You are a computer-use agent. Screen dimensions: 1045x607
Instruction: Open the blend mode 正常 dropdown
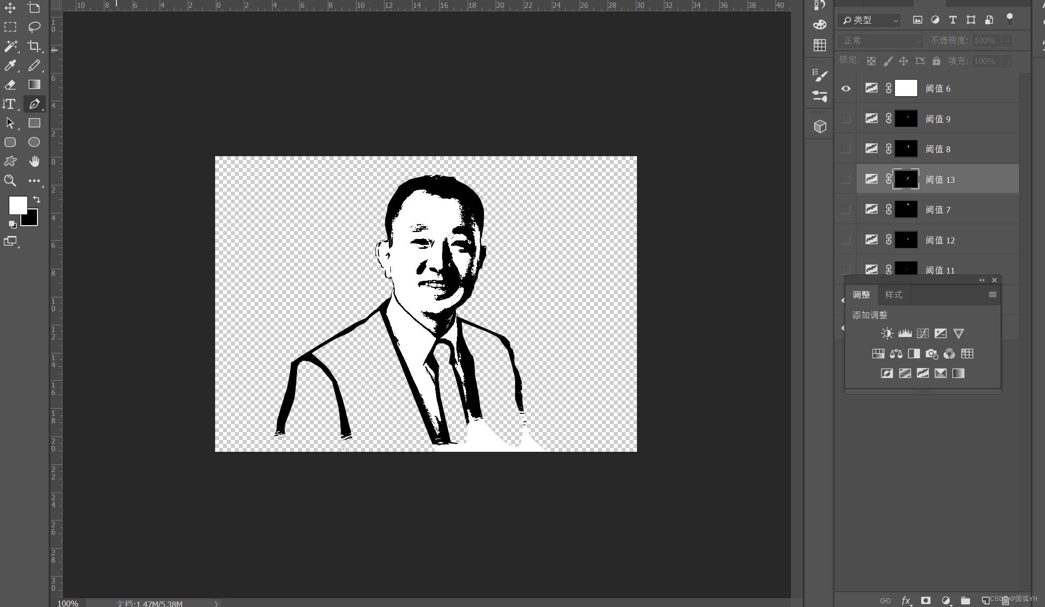[881, 40]
